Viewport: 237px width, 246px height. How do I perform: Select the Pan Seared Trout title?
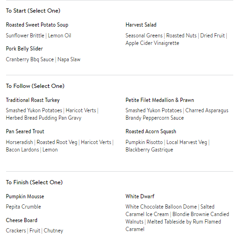(25, 131)
